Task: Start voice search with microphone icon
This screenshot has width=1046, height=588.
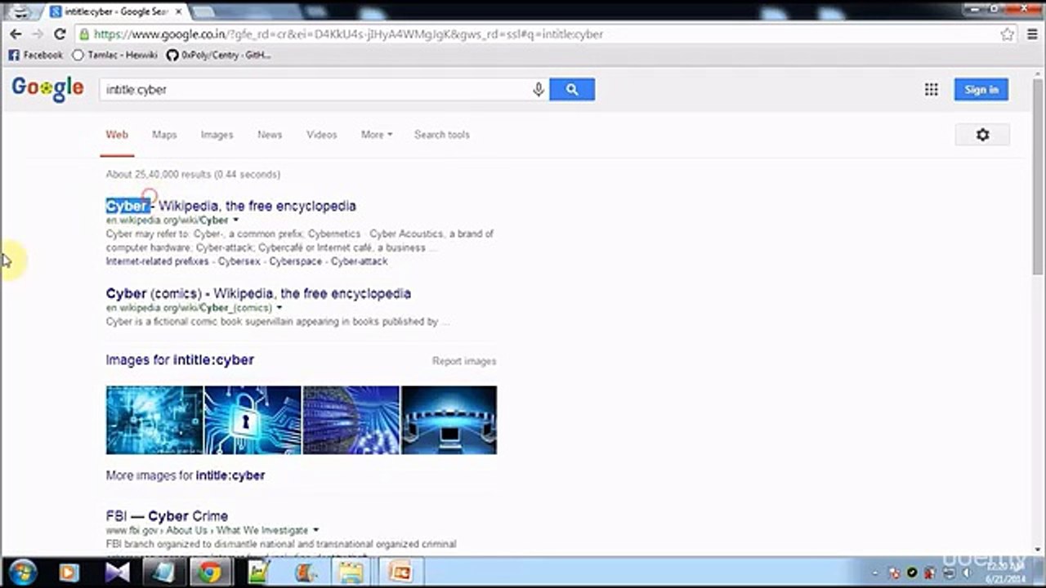Action: [x=539, y=90]
